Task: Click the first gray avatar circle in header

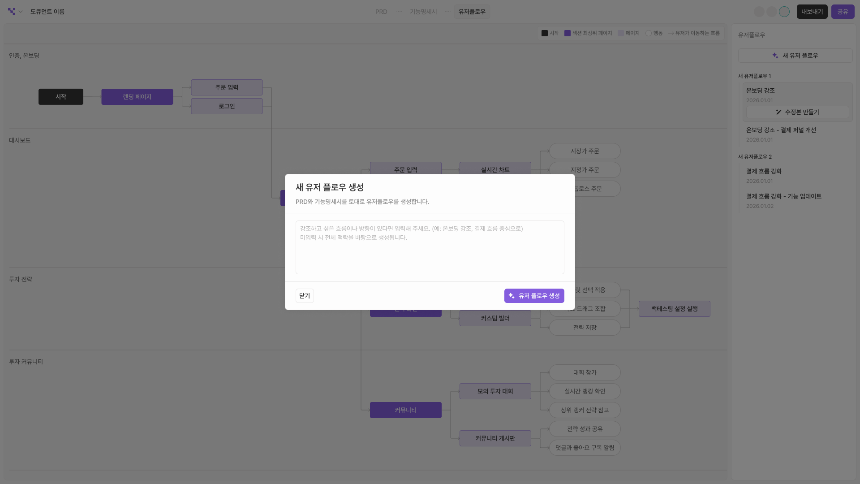Action: [x=759, y=12]
